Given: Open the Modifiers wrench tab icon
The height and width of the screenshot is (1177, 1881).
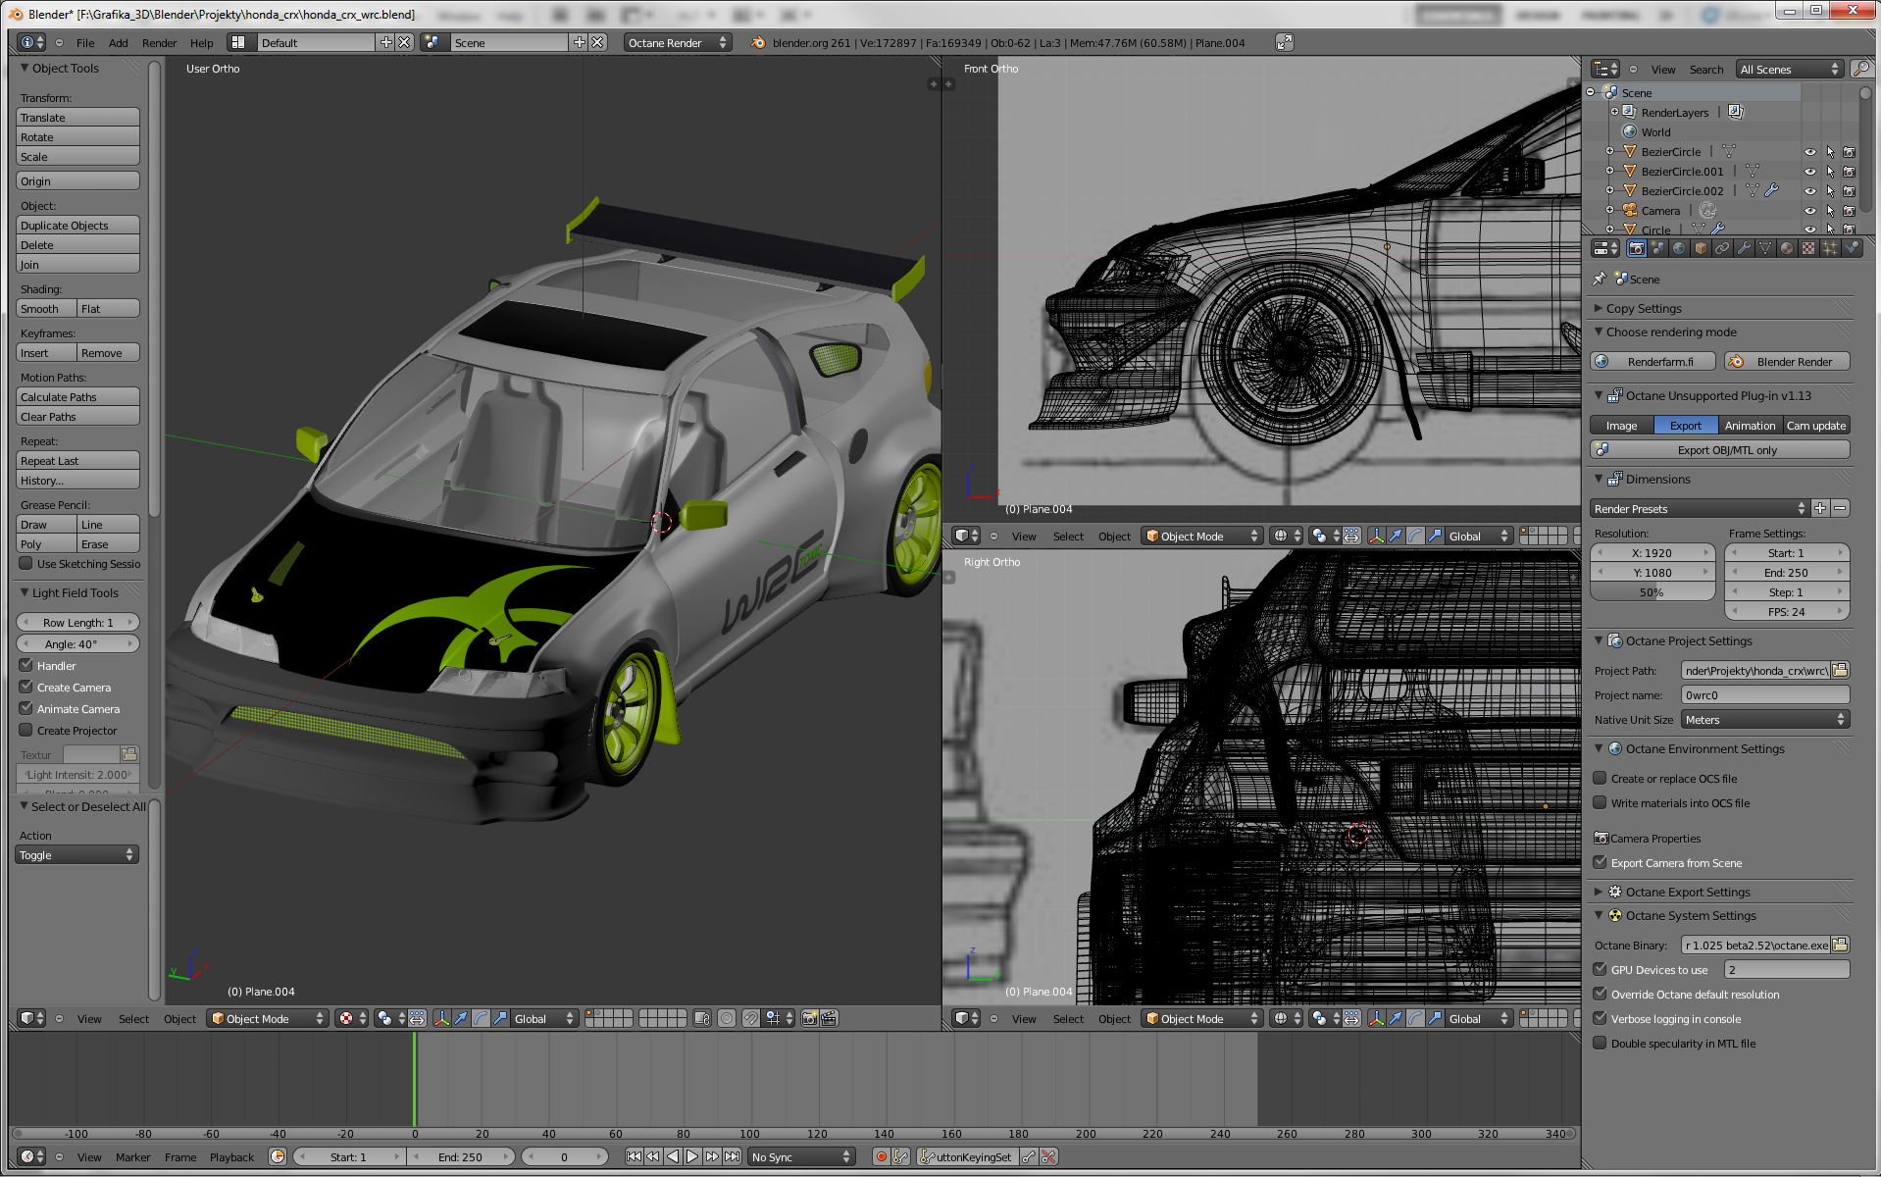Looking at the screenshot, I should 1744,249.
